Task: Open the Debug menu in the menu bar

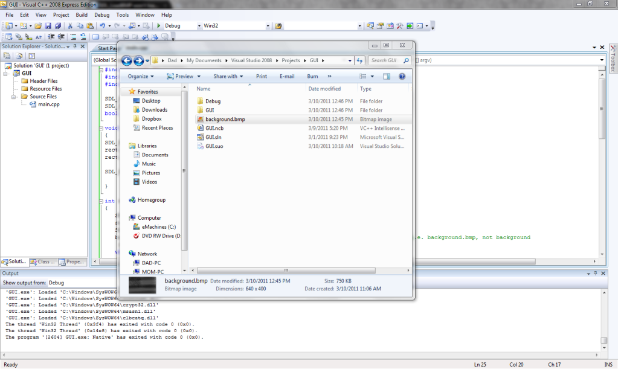Action: (101, 15)
